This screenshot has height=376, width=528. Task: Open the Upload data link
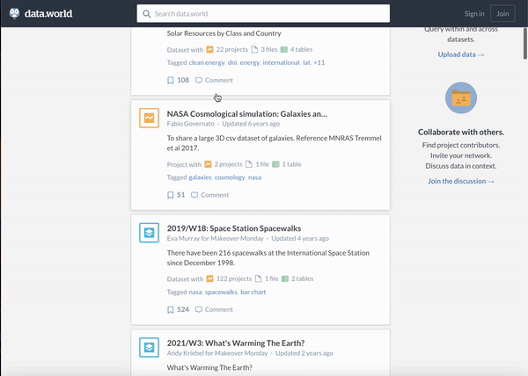461,54
